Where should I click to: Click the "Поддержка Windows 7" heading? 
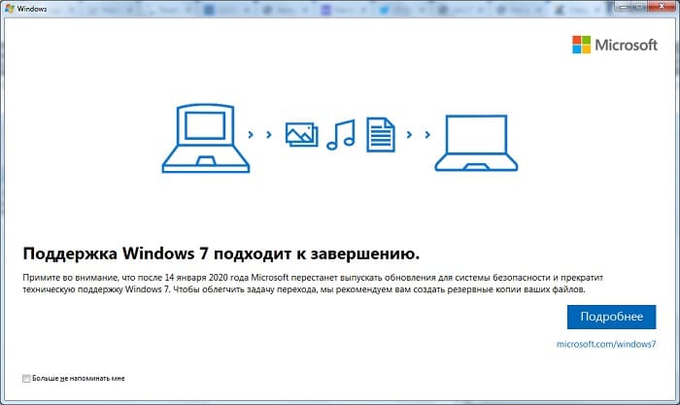(221, 254)
